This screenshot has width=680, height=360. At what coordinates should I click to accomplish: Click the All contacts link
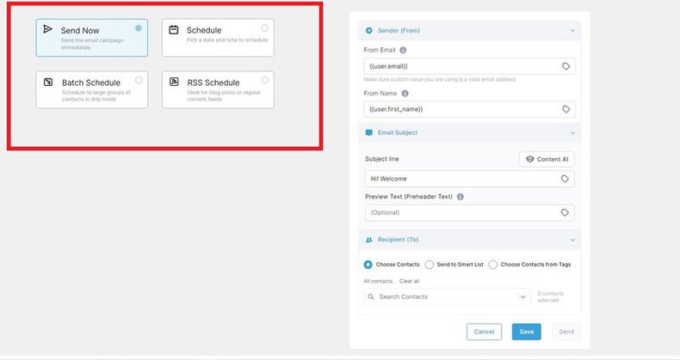(378, 281)
